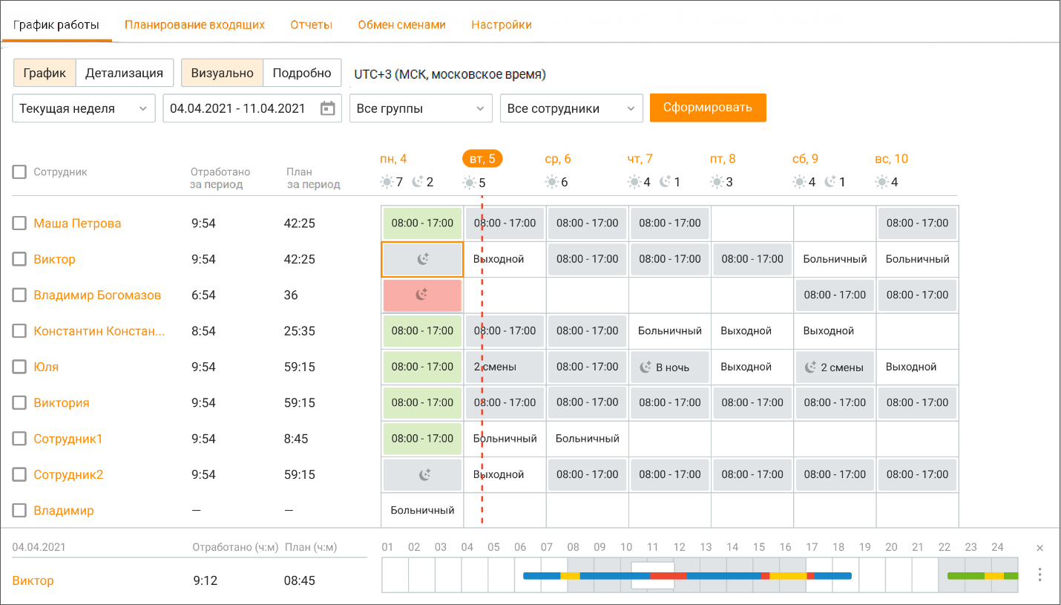1061x605 pixels.
Task: Go to the Обмен сменами tab
Action: click(x=401, y=24)
